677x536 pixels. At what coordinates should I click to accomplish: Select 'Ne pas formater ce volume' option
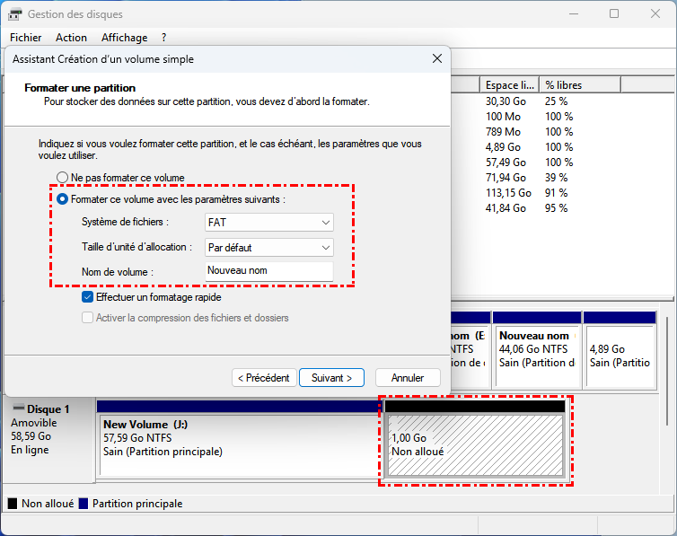click(63, 178)
